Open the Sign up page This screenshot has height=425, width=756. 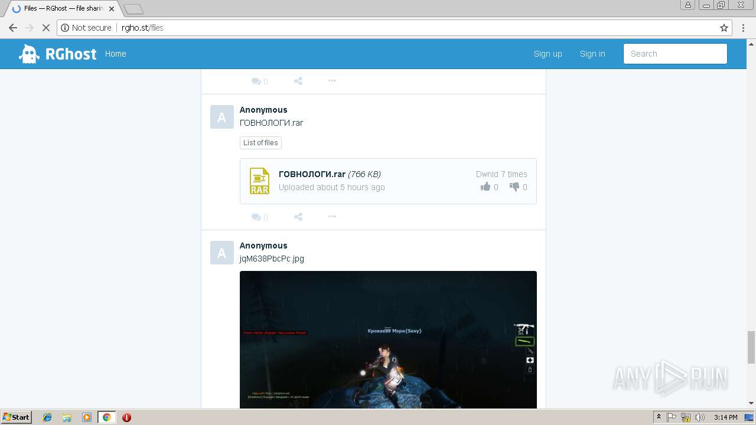(548, 54)
